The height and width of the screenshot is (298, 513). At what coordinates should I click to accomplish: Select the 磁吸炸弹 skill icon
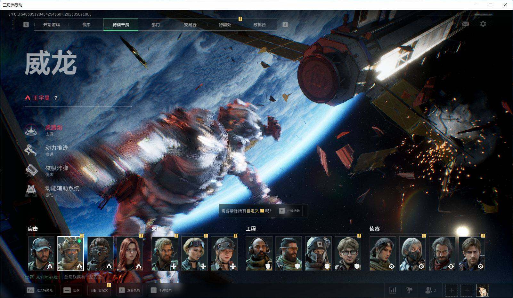[x=31, y=170]
